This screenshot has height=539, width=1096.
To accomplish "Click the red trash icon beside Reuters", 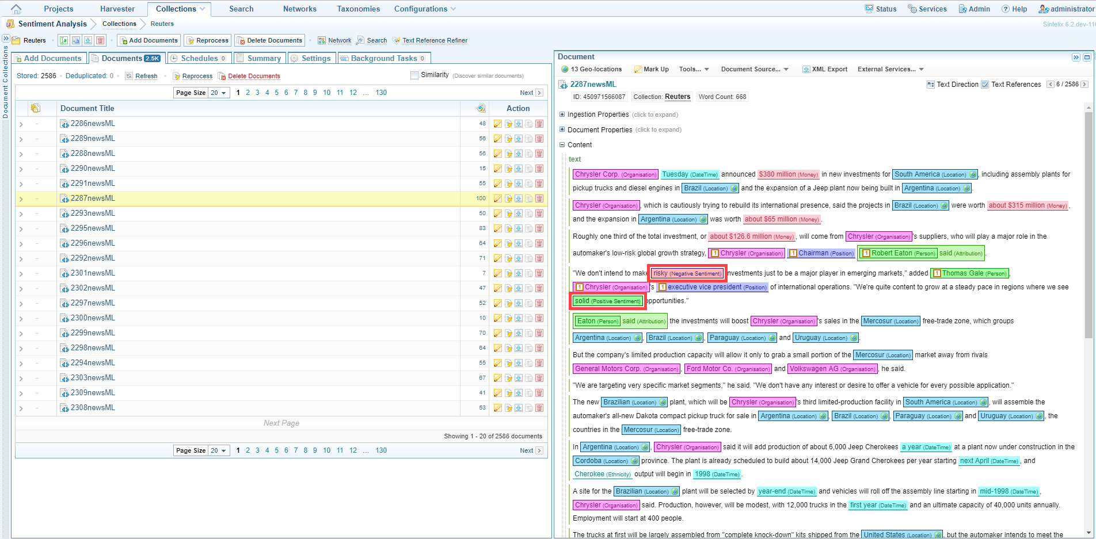I will coord(100,40).
